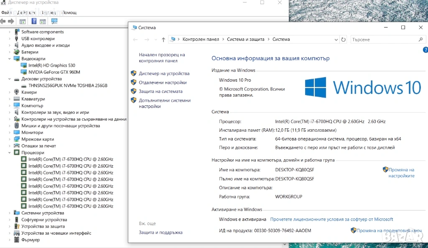Open Microsoft software license terms link

(331, 219)
